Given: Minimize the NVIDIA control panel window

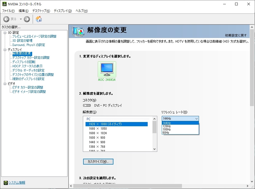Looking at the screenshot, I should pos(225,4).
